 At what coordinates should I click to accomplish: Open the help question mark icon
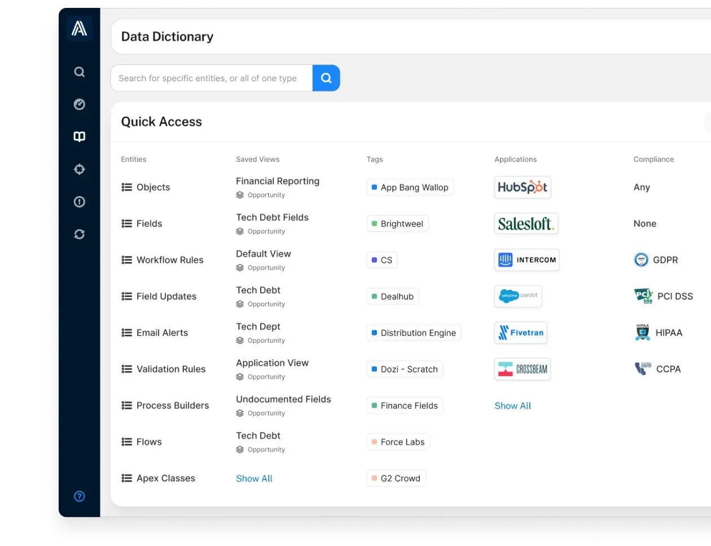coord(80,496)
